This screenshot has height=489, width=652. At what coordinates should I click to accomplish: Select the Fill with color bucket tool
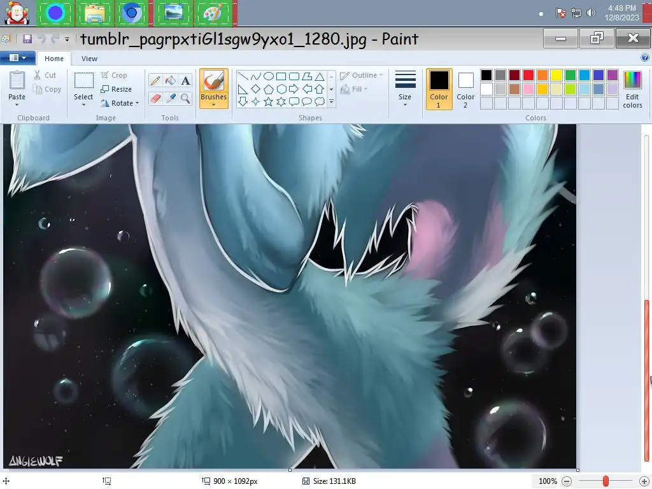pos(171,80)
